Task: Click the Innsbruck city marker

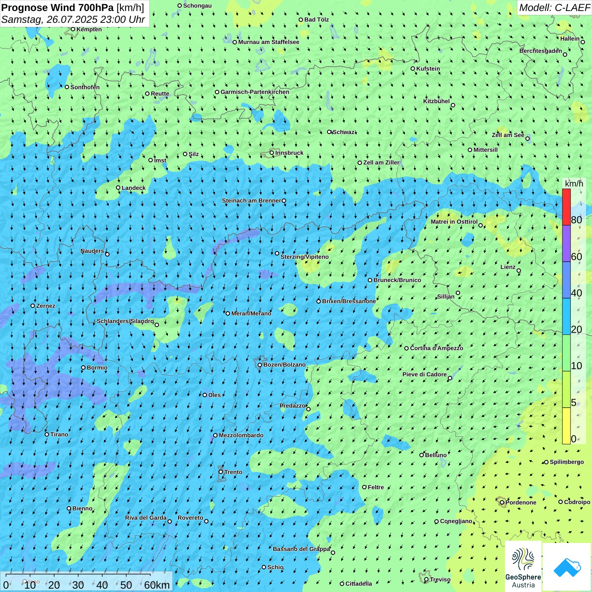Action: (x=272, y=153)
